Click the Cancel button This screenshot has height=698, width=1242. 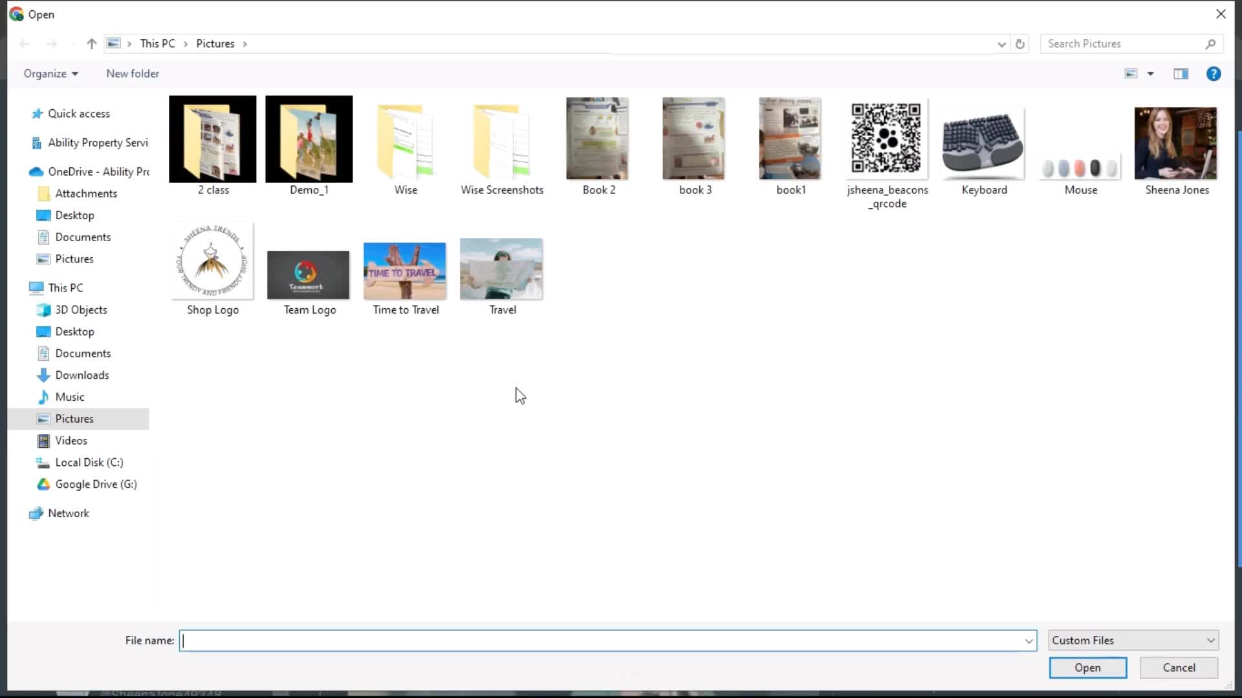(1178, 668)
